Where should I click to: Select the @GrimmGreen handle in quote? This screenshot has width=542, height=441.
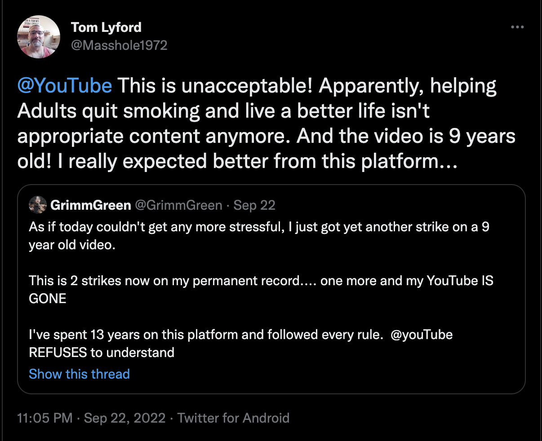178,205
